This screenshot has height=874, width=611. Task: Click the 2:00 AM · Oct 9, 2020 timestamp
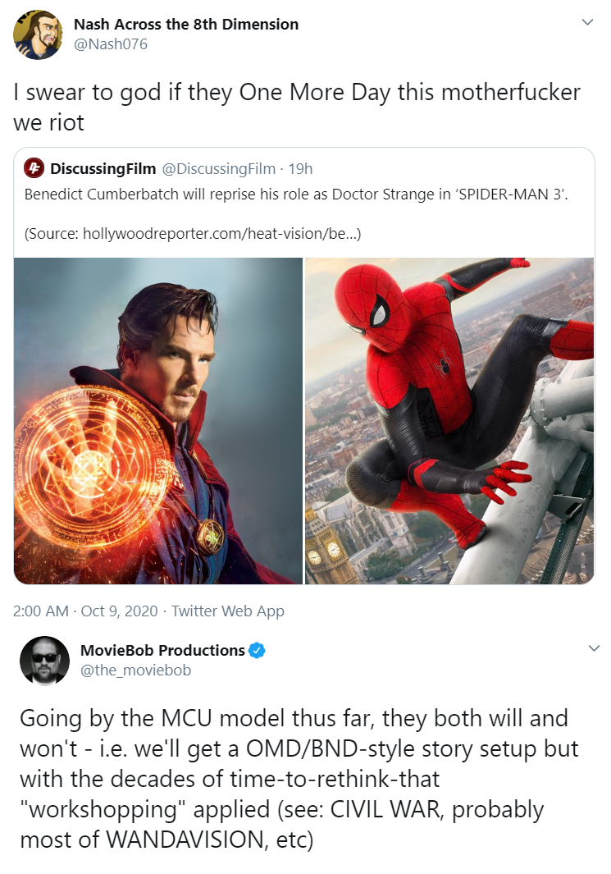coord(85,611)
